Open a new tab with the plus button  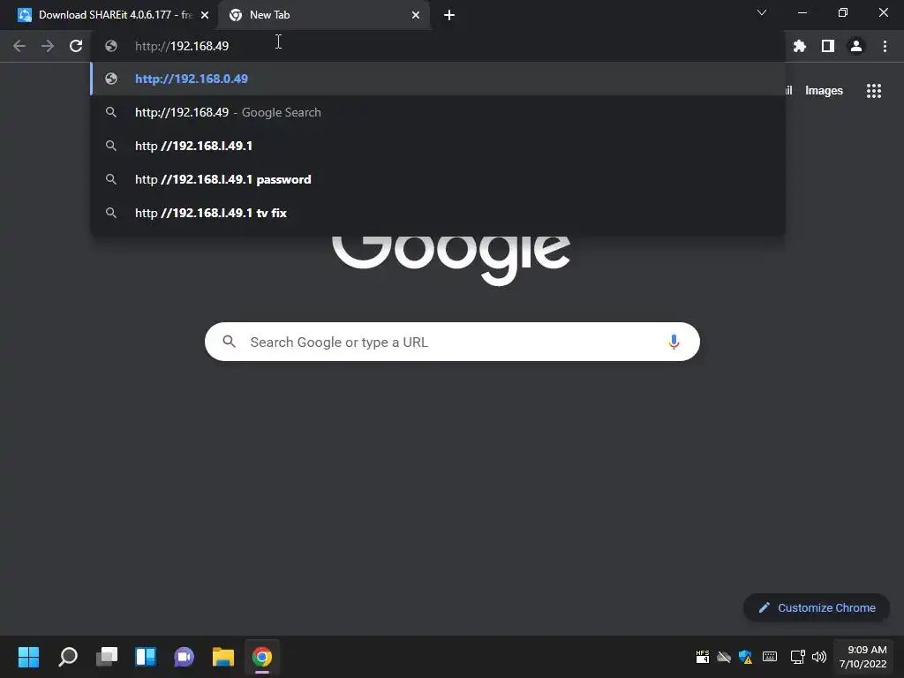coord(449,15)
